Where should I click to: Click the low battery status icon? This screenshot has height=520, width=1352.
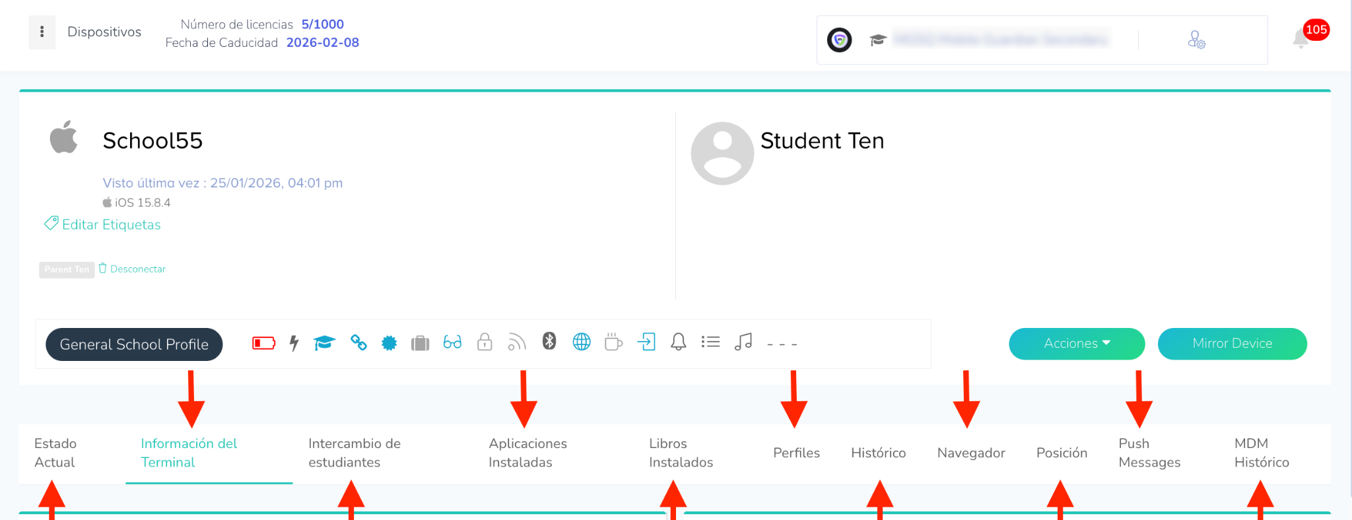coord(263,343)
